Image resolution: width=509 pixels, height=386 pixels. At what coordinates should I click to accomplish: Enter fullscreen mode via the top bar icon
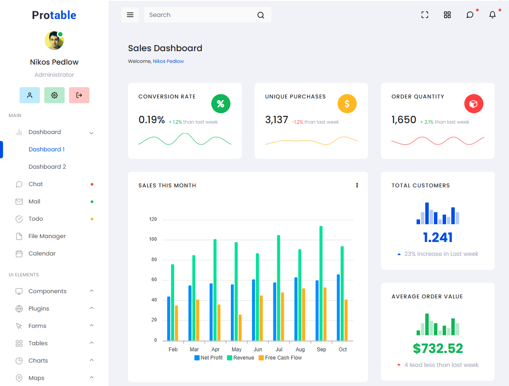coord(425,15)
